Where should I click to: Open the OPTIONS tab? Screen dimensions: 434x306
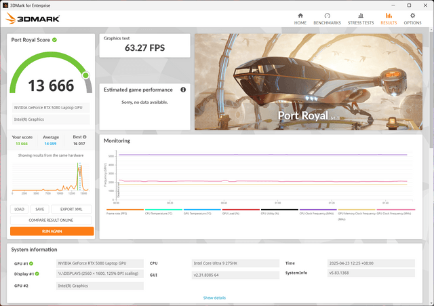point(412,19)
